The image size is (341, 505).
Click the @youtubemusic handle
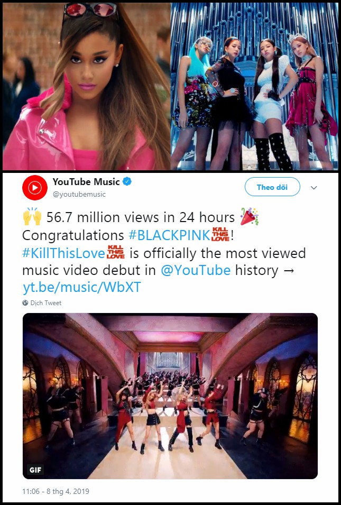pyautogui.click(x=79, y=194)
